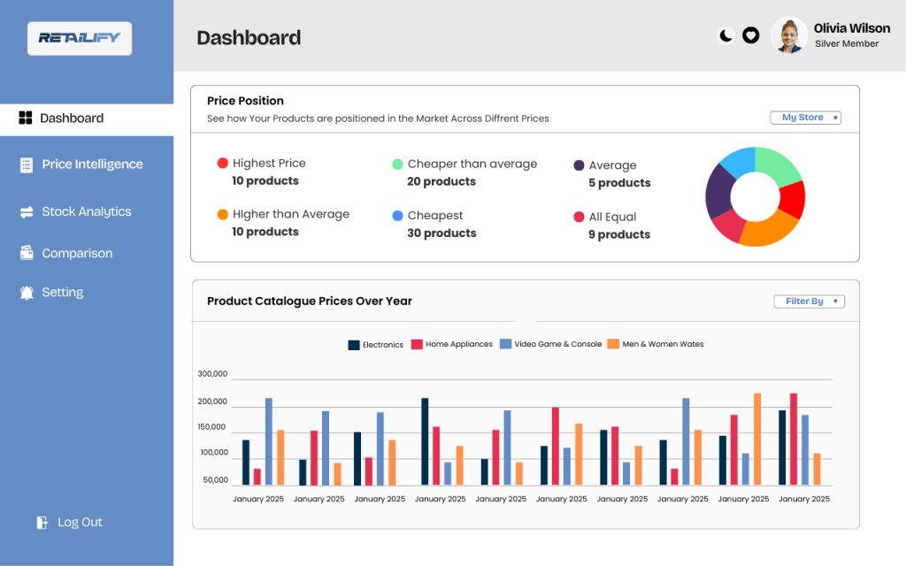Viewport: 906px width, 566px height.
Task: Select Dashboard in the sidebar menu
Action: (x=72, y=118)
